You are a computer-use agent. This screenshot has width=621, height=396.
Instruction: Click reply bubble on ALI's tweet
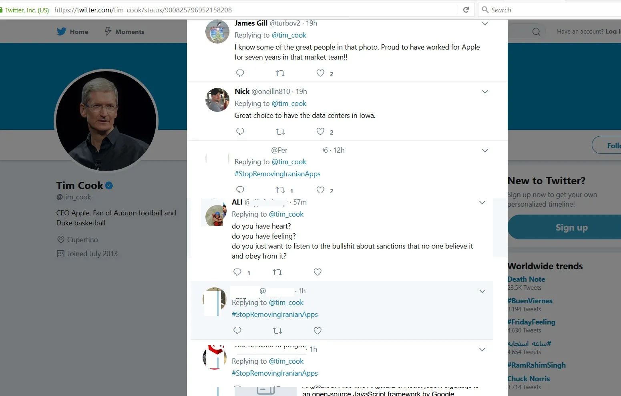pos(237,272)
